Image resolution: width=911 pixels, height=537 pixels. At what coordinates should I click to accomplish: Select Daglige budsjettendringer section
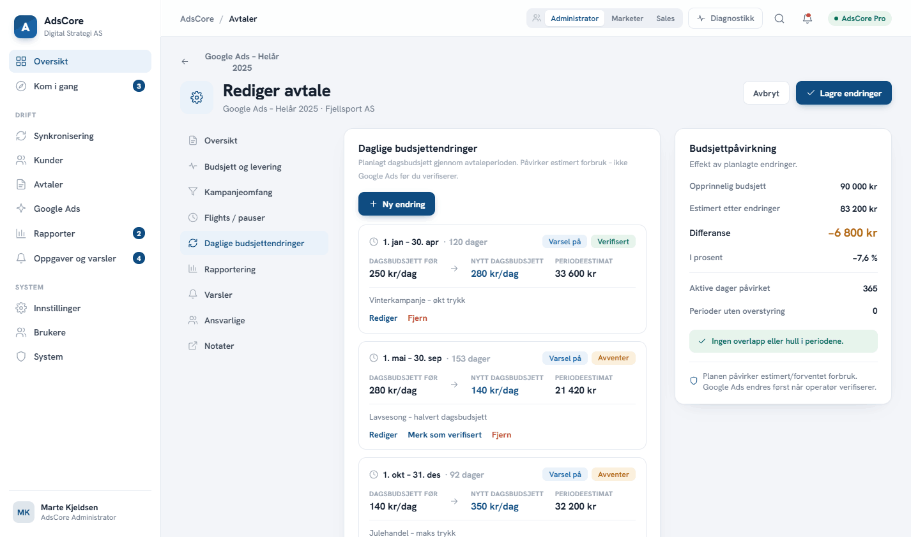(x=254, y=243)
